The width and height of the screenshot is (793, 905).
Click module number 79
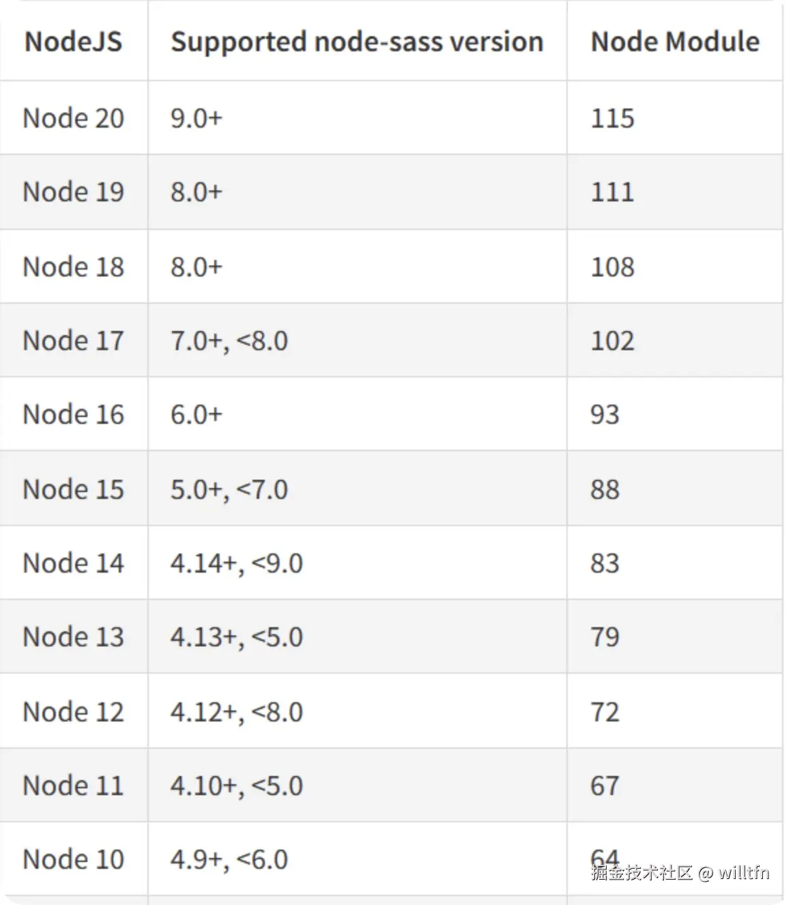605,637
